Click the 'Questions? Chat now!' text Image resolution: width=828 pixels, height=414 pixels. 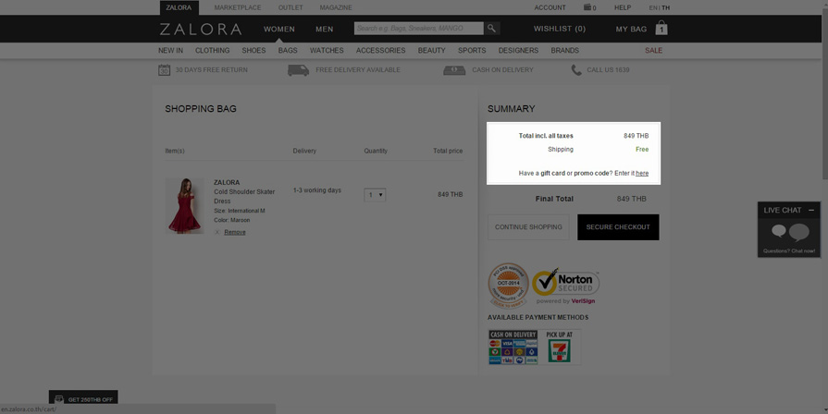tap(789, 251)
